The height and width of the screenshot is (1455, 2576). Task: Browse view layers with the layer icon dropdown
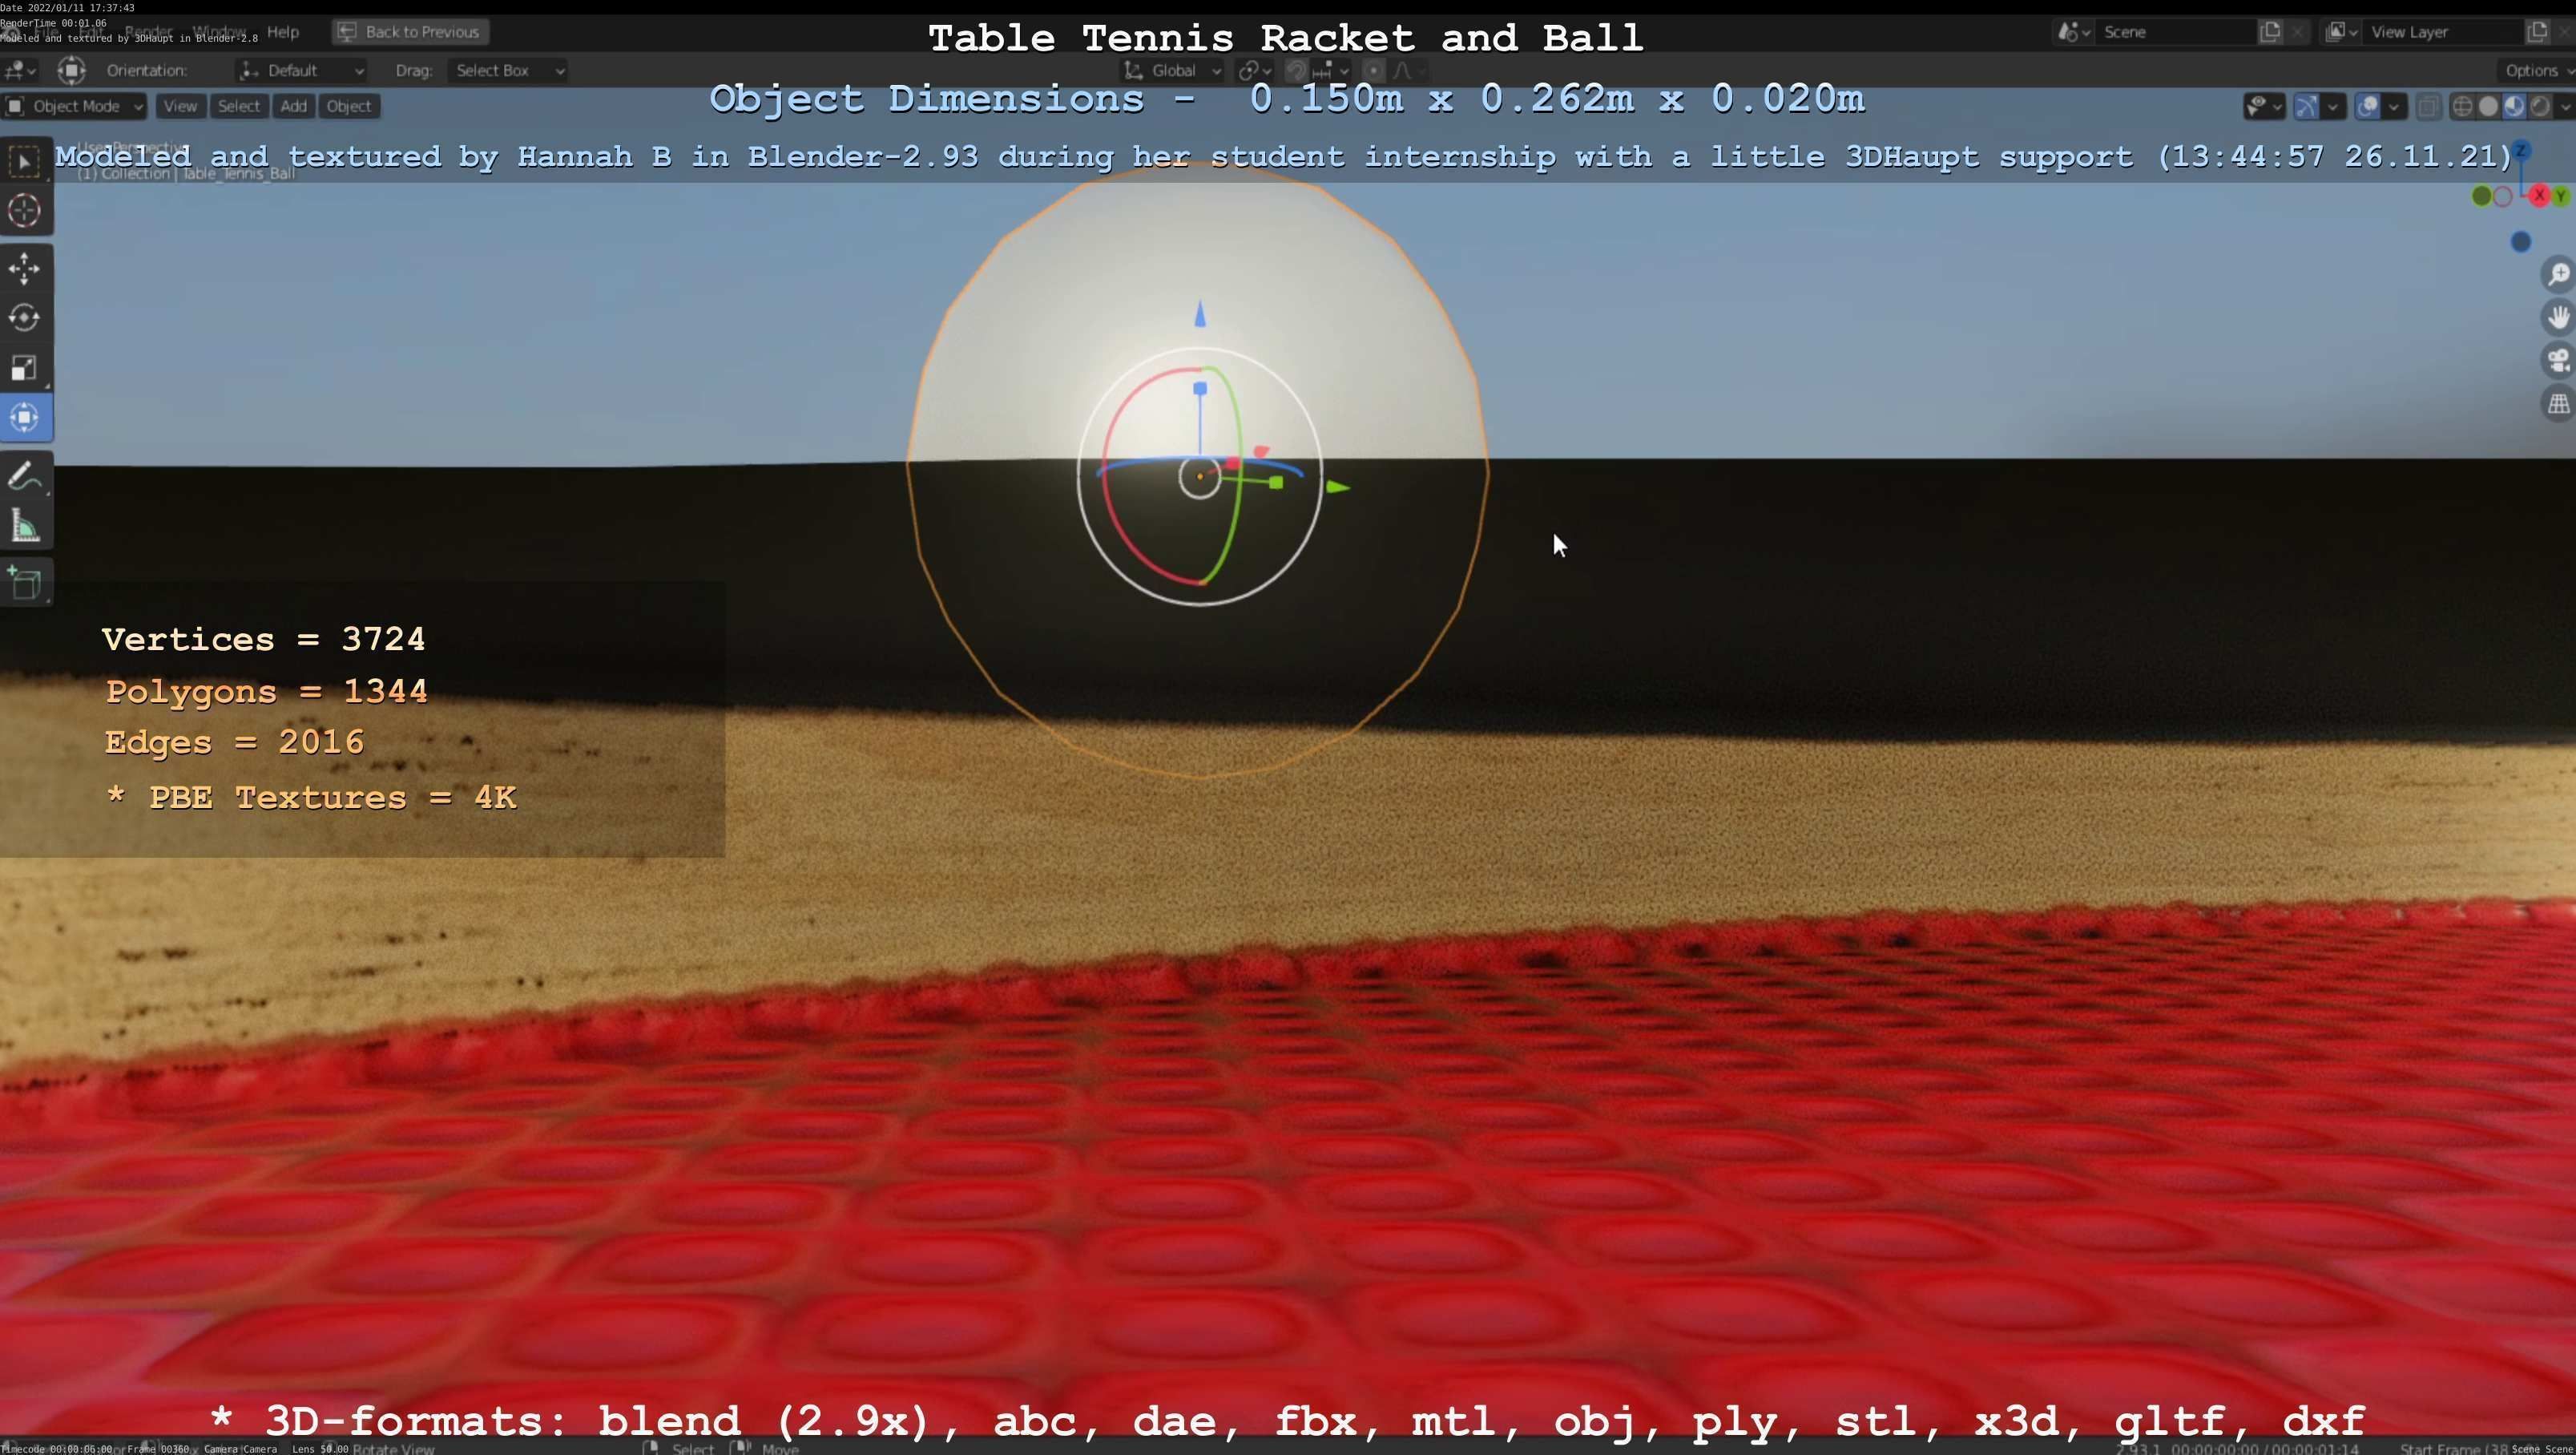click(2341, 32)
